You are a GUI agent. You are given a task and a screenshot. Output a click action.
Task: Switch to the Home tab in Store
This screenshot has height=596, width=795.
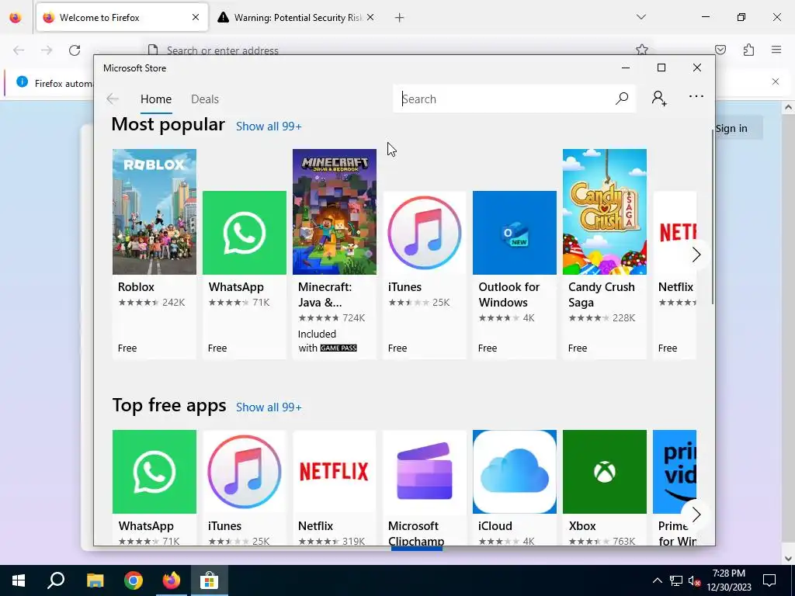click(x=156, y=99)
